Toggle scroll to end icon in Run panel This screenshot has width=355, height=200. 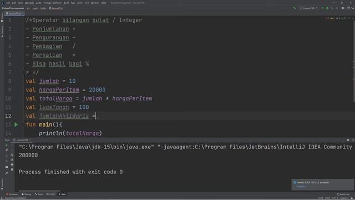12,160
